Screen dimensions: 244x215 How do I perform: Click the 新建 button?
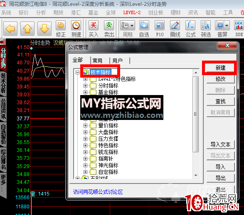tap(220, 68)
